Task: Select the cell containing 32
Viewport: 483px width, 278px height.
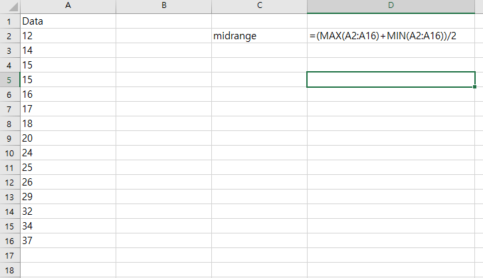Action: tap(68, 211)
